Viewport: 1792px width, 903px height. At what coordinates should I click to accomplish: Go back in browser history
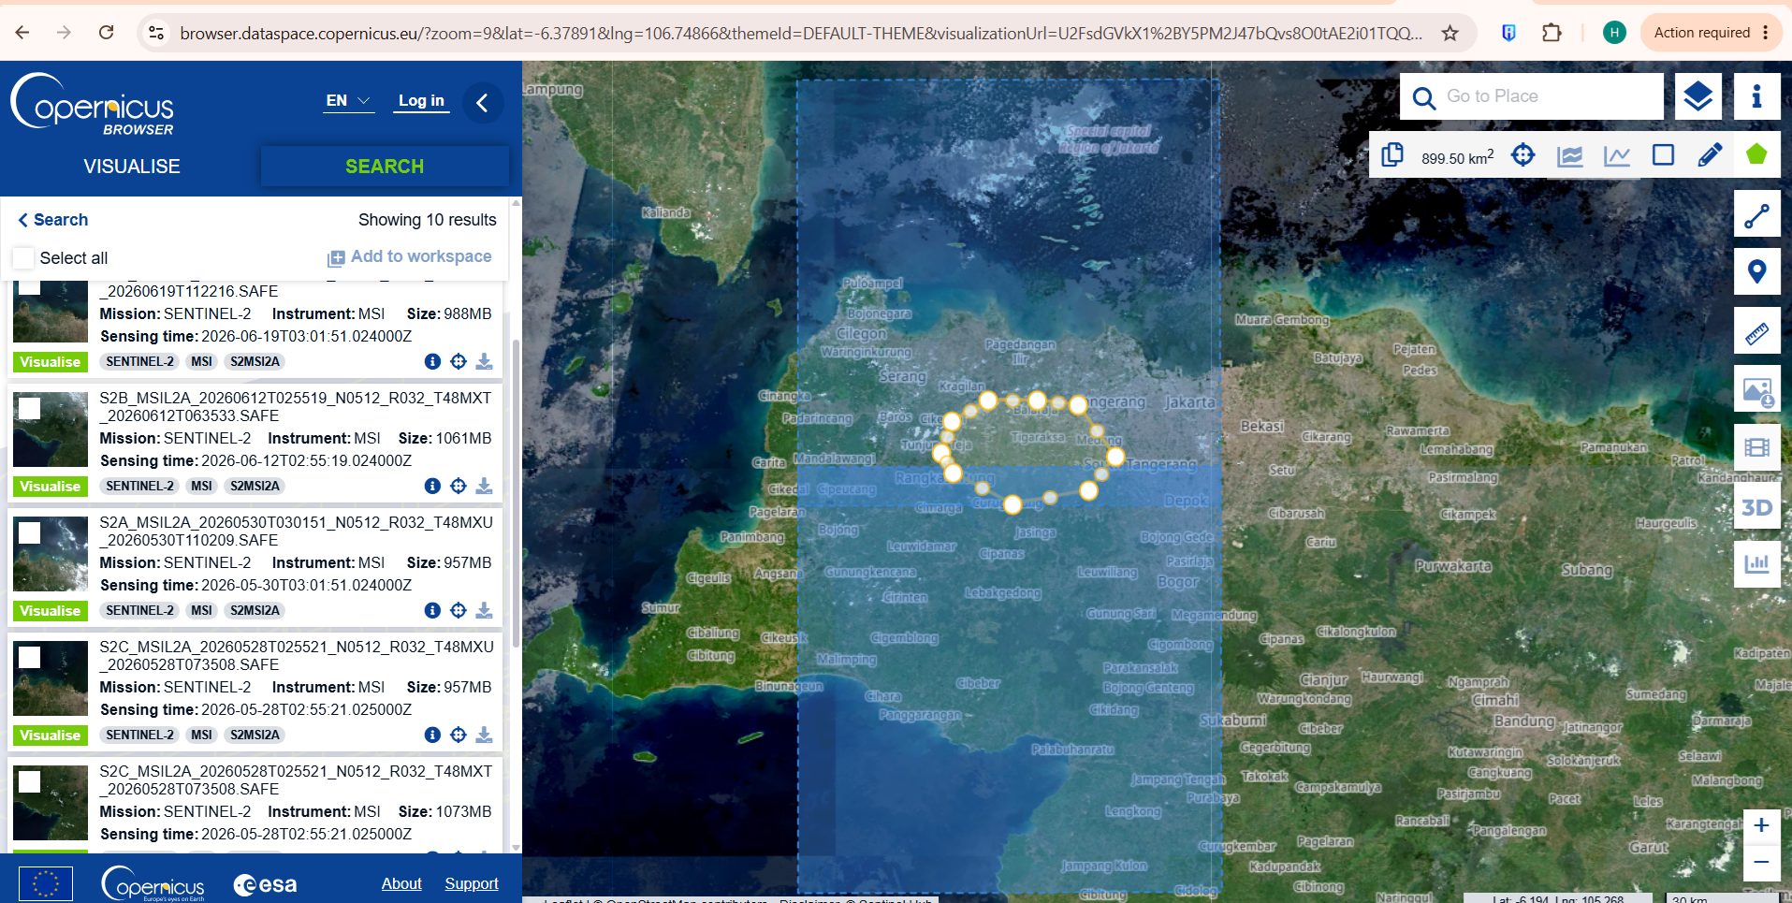click(x=22, y=33)
